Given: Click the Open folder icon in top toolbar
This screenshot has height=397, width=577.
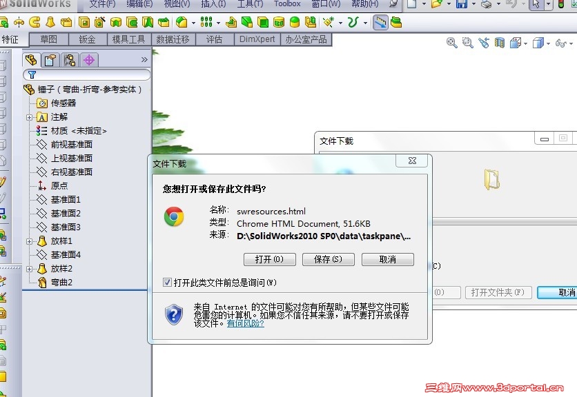Looking at the screenshot, I should point(436,4).
